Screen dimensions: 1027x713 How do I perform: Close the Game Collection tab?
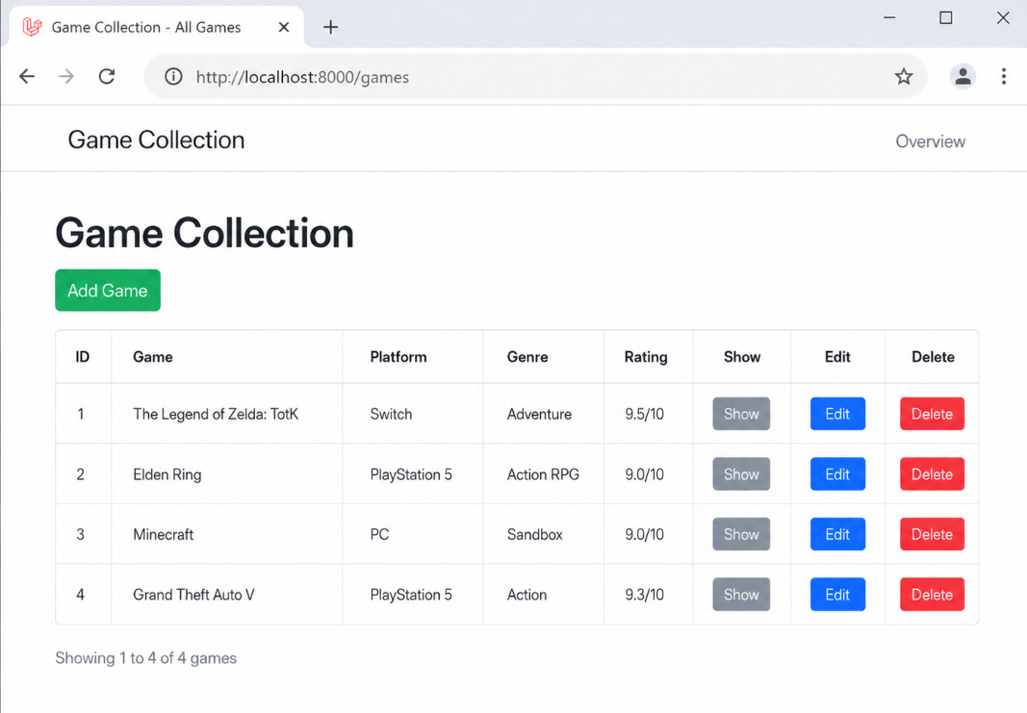tap(284, 27)
